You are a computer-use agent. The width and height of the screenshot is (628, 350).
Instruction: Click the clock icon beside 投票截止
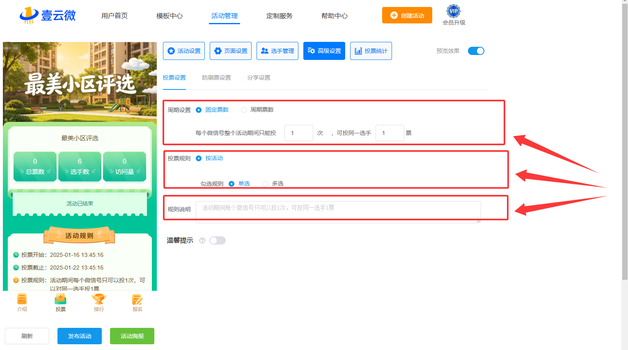pyautogui.click(x=16, y=268)
